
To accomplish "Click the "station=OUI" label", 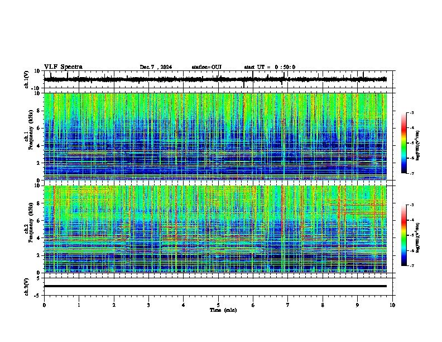I will pos(206,67).
